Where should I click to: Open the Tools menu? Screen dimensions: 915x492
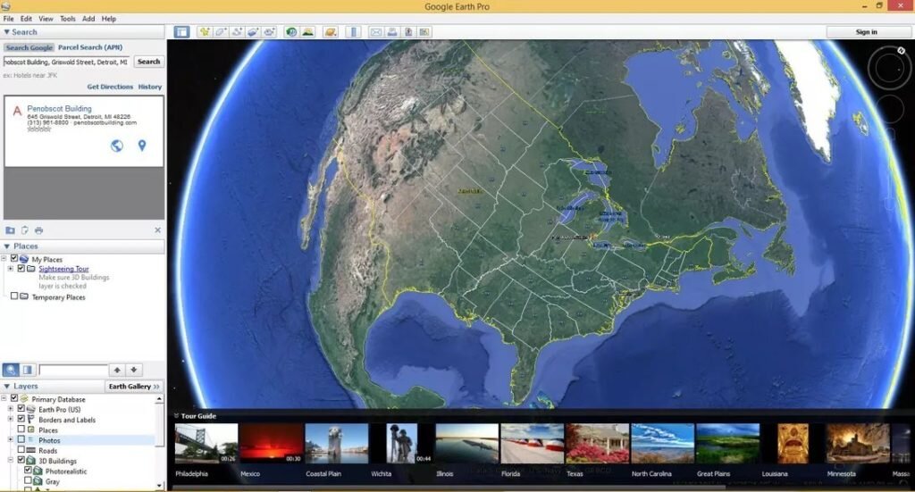[68, 19]
